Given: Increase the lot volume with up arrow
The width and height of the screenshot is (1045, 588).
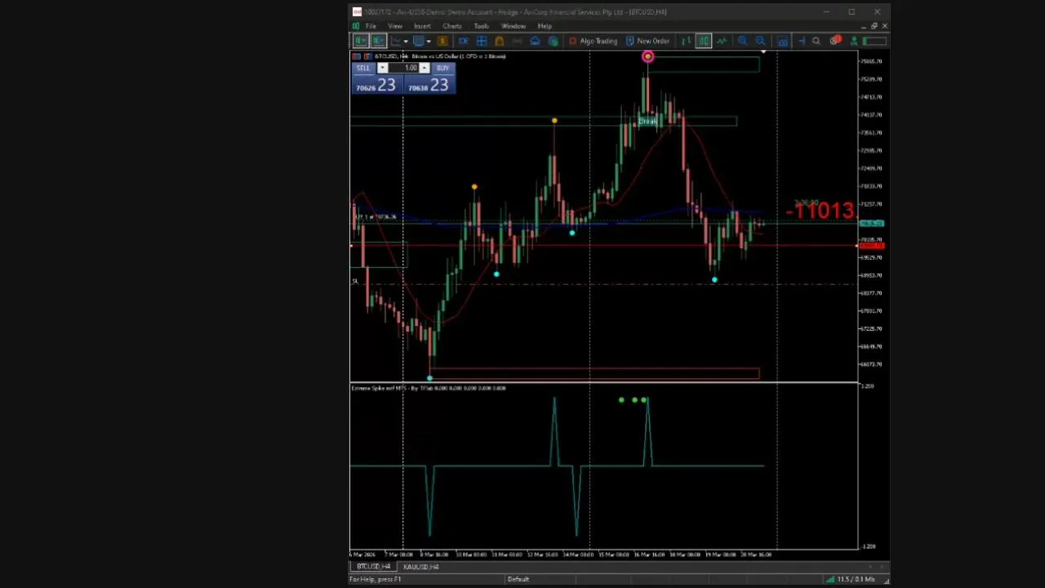Looking at the screenshot, I should 425,68.
